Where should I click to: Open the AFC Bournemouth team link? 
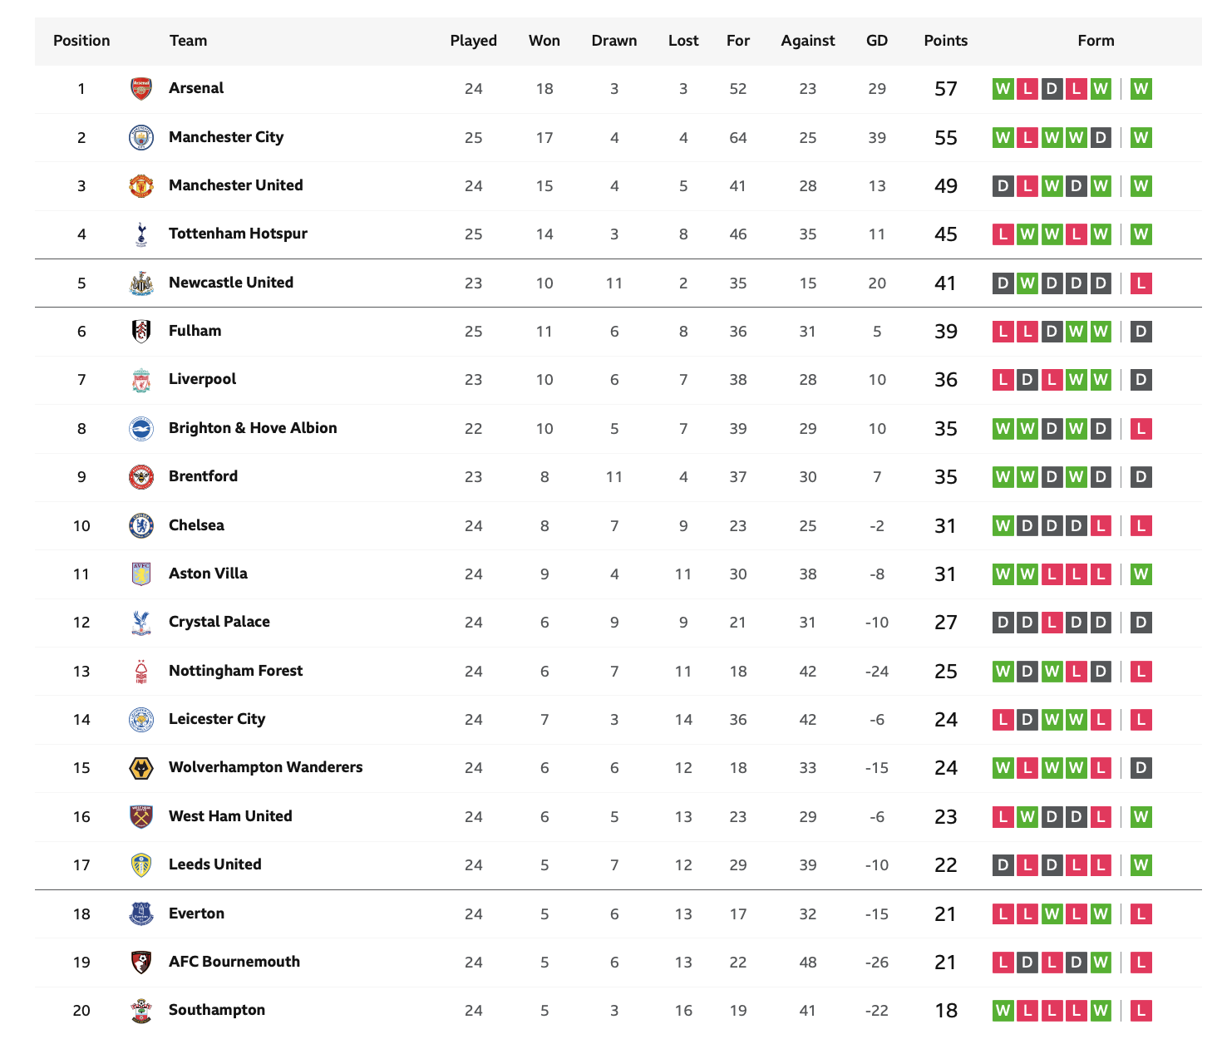tap(234, 962)
